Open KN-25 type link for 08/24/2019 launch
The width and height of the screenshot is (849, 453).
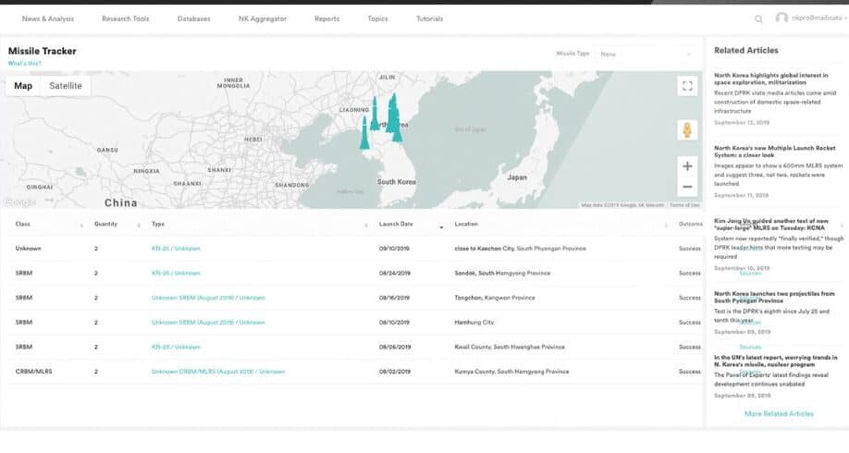tap(176, 273)
